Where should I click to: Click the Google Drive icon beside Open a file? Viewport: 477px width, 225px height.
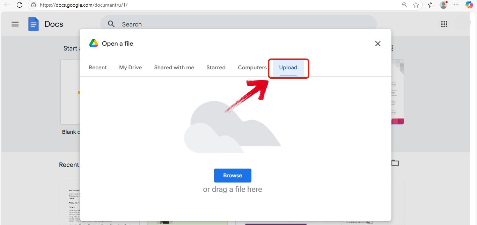[93, 43]
